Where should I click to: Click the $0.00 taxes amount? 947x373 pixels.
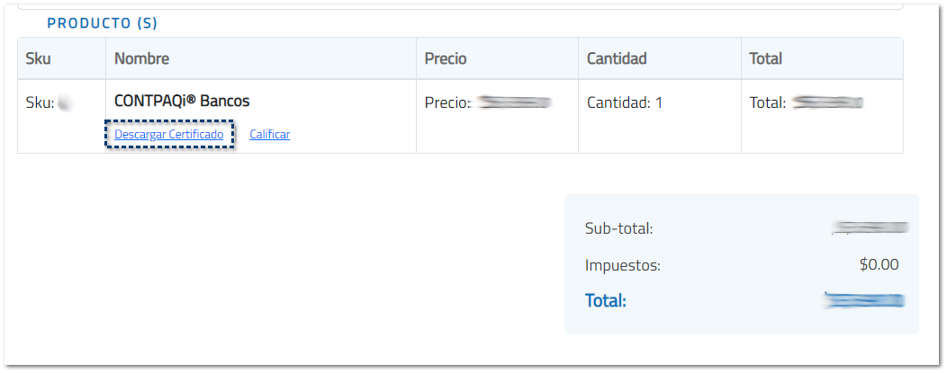coord(879,264)
